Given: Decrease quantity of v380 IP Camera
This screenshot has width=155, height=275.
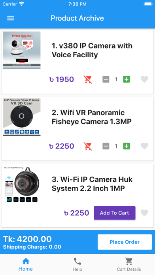Looking at the screenshot, I should point(106,79).
